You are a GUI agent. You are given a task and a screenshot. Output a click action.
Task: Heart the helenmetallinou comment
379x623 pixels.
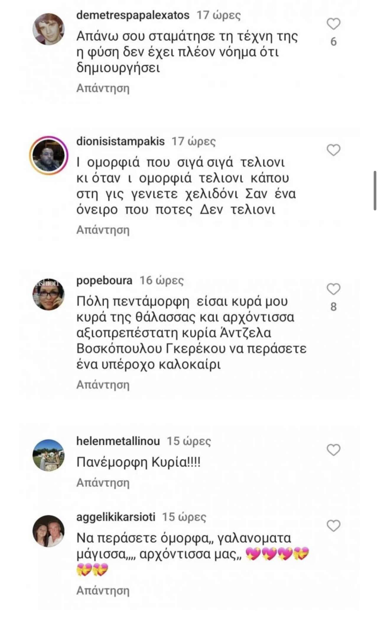[x=334, y=450]
